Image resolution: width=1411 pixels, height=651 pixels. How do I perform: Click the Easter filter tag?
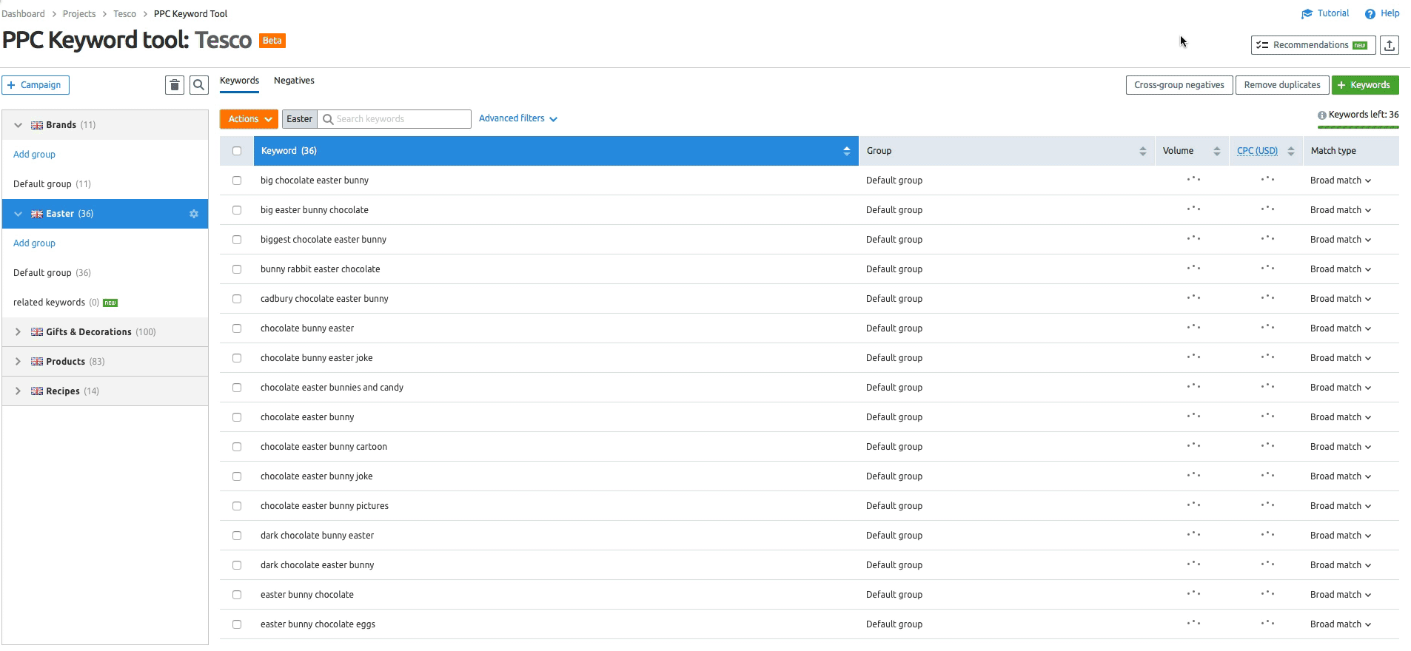click(x=300, y=119)
